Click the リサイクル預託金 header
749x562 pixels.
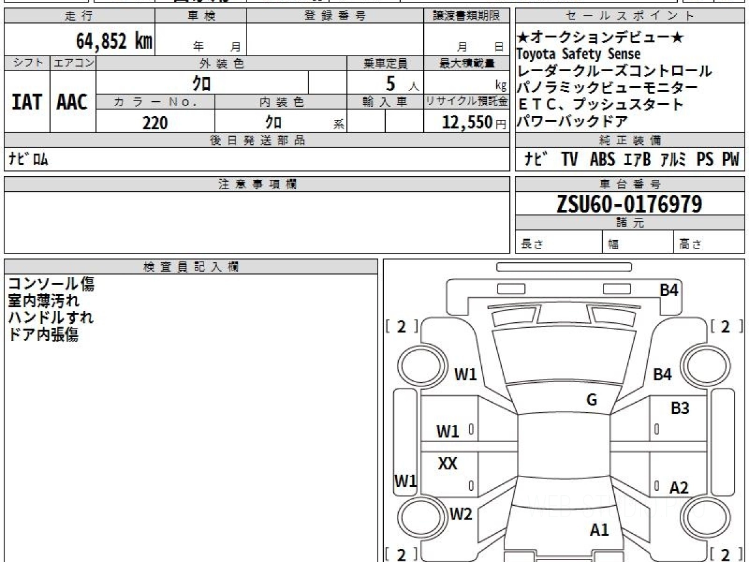point(466,102)
